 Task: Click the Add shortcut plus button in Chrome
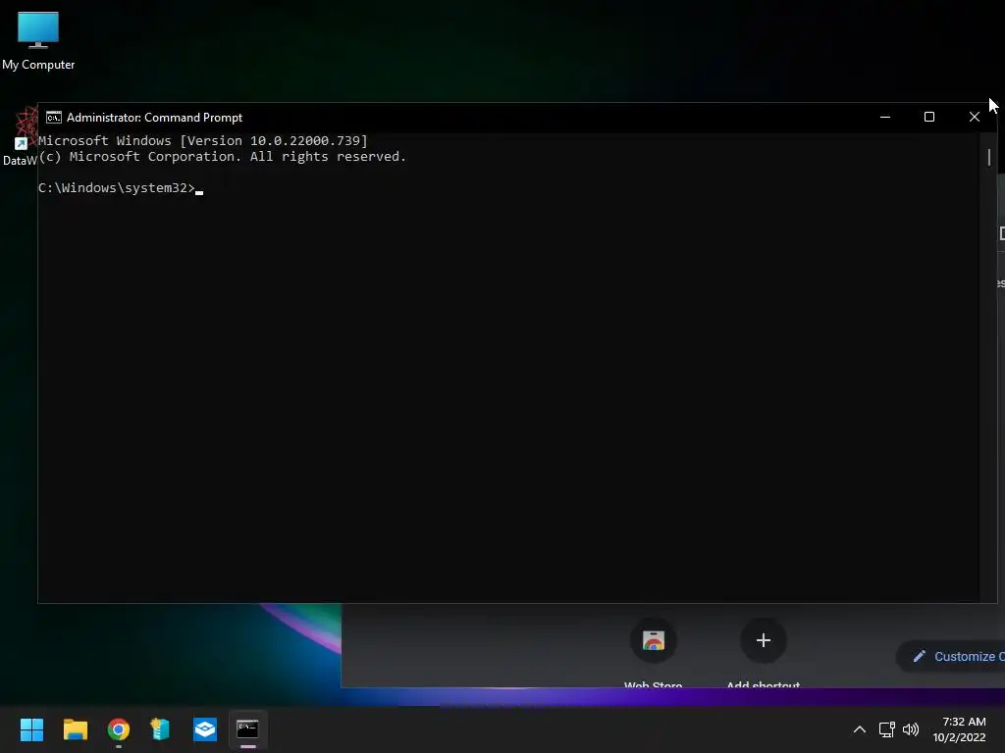tap(763, 641)
